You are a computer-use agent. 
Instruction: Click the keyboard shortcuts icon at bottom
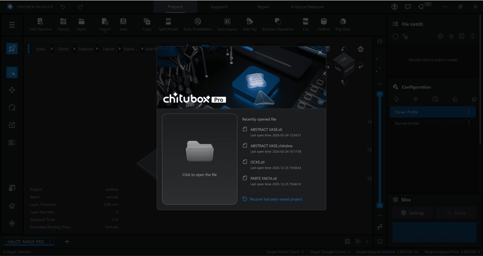coord(380,242)
